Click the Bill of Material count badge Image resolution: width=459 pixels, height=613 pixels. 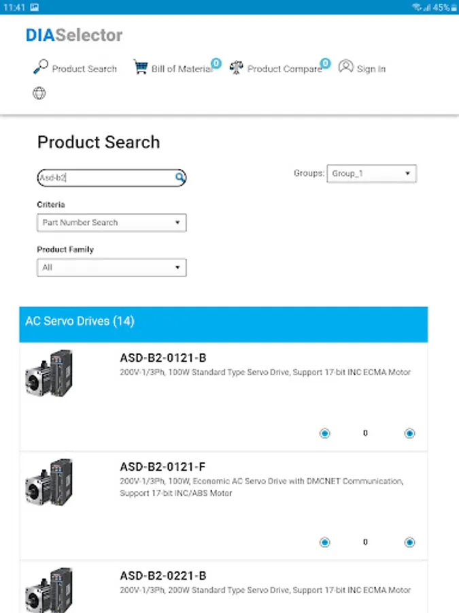[x=216, y=63]
